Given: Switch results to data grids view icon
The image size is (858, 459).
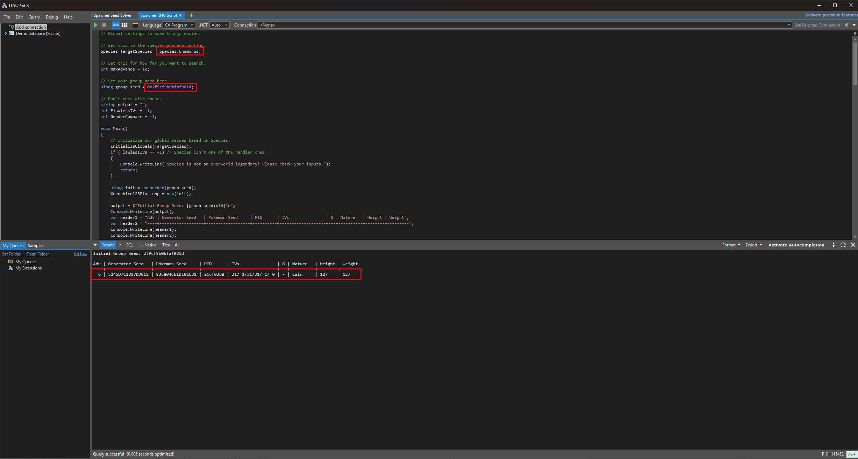Looking at the screenshot, I should pos(124,25).
